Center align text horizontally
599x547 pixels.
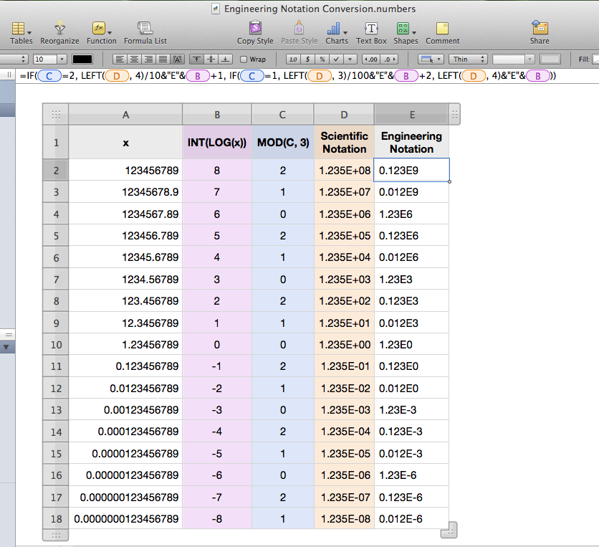click(134, 60)
